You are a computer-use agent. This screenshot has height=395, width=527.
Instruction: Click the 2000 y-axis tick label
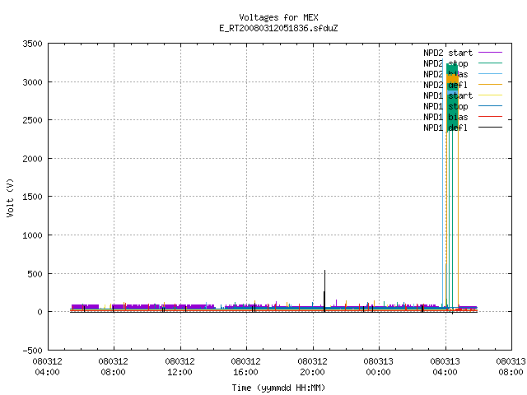[x=33, y=159]
